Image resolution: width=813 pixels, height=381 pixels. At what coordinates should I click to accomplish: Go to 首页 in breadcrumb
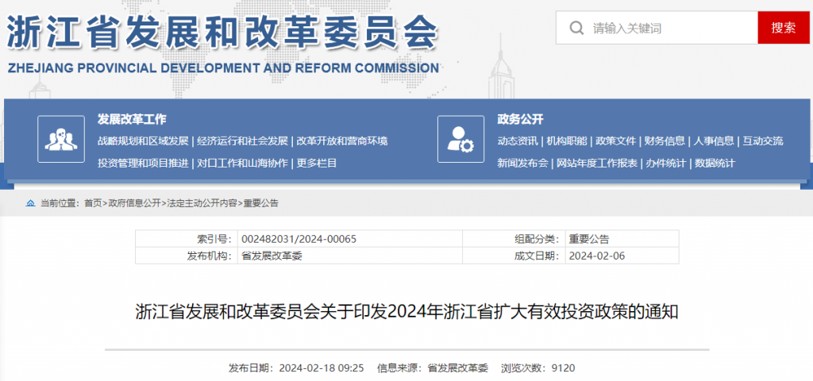(x=94, y=203)
